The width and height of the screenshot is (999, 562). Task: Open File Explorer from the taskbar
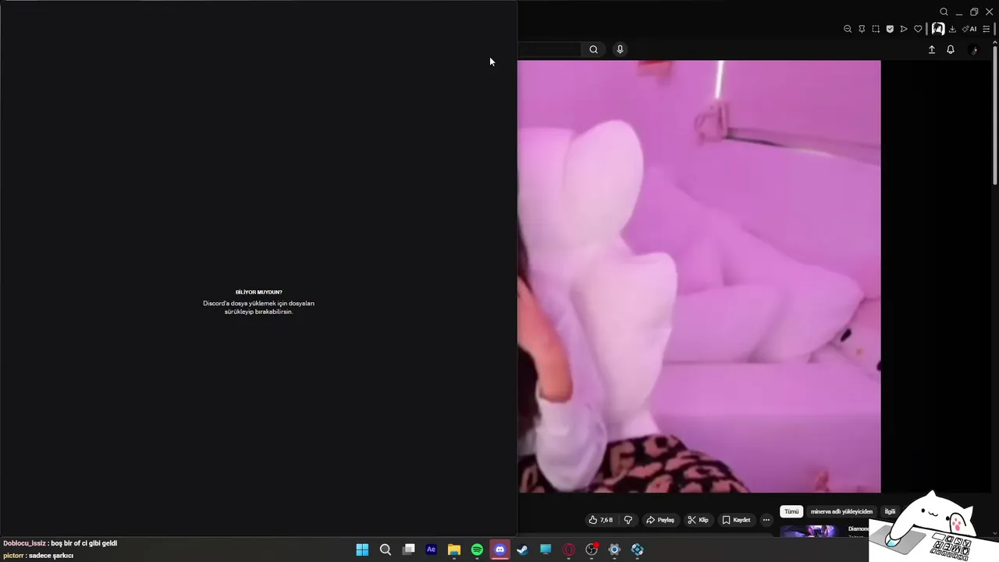(453, 550)
